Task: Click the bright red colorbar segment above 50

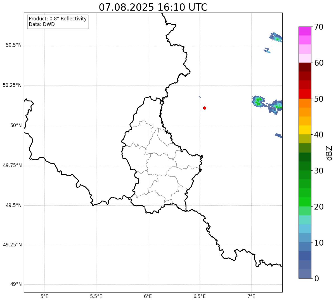Action: 305,94
